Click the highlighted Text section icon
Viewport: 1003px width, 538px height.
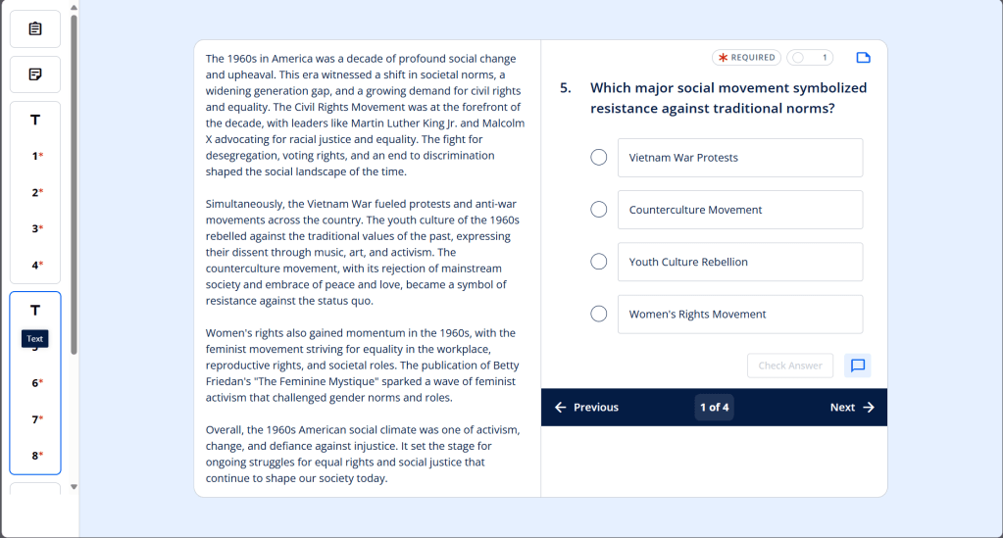35,311
